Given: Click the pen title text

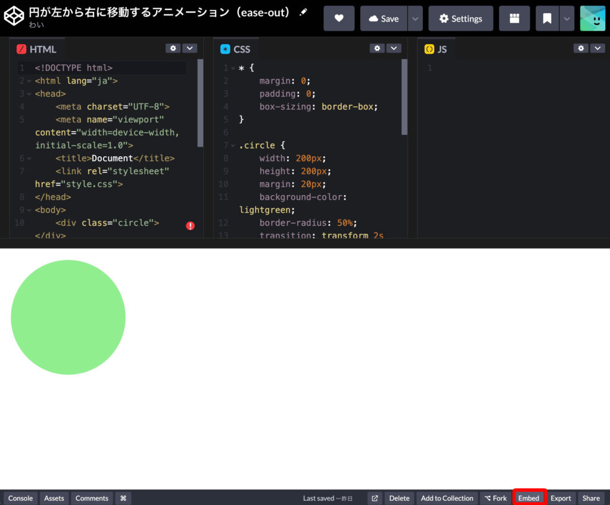Looking at the screenshot, I should [x=160, y=13].
